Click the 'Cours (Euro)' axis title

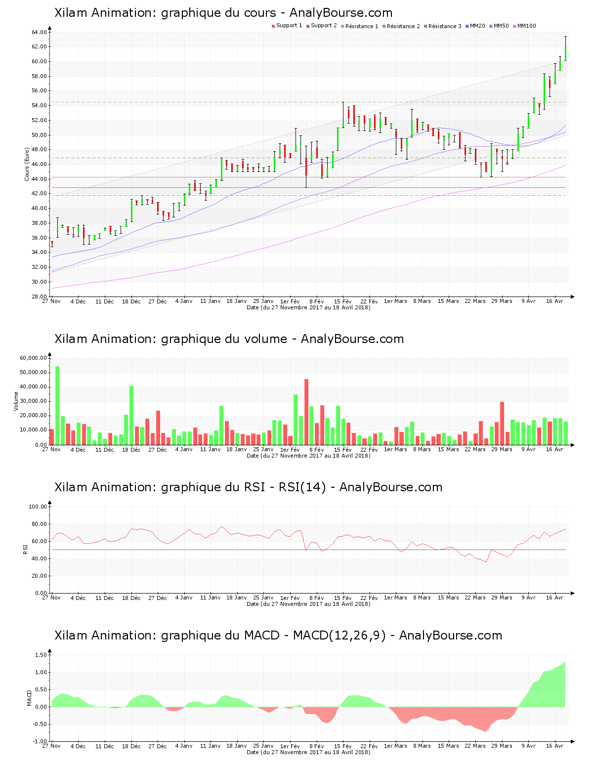point(27,164)
